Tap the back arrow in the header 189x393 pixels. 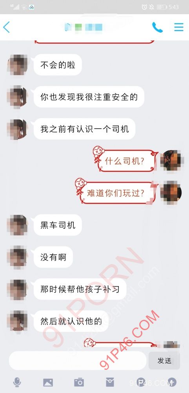pos(6,27)
